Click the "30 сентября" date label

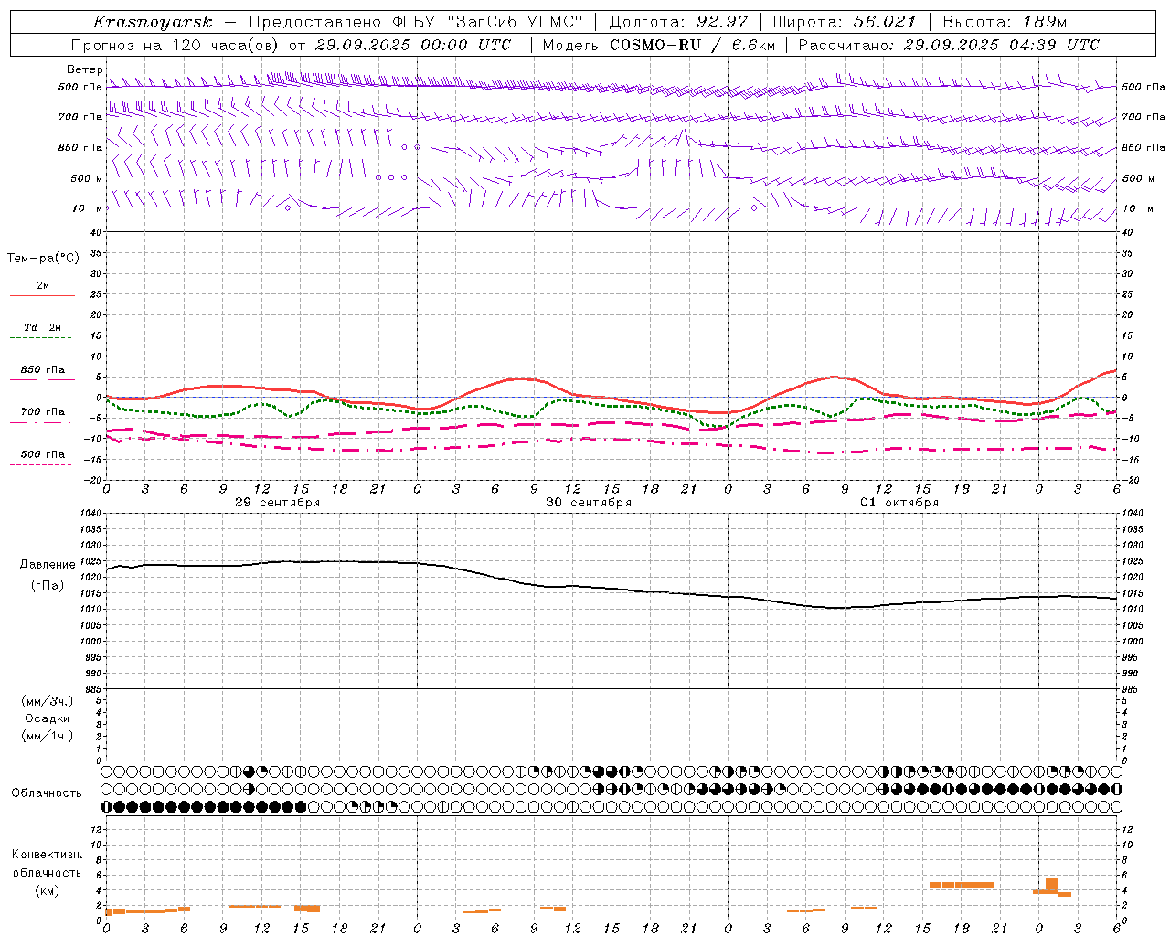589,503
